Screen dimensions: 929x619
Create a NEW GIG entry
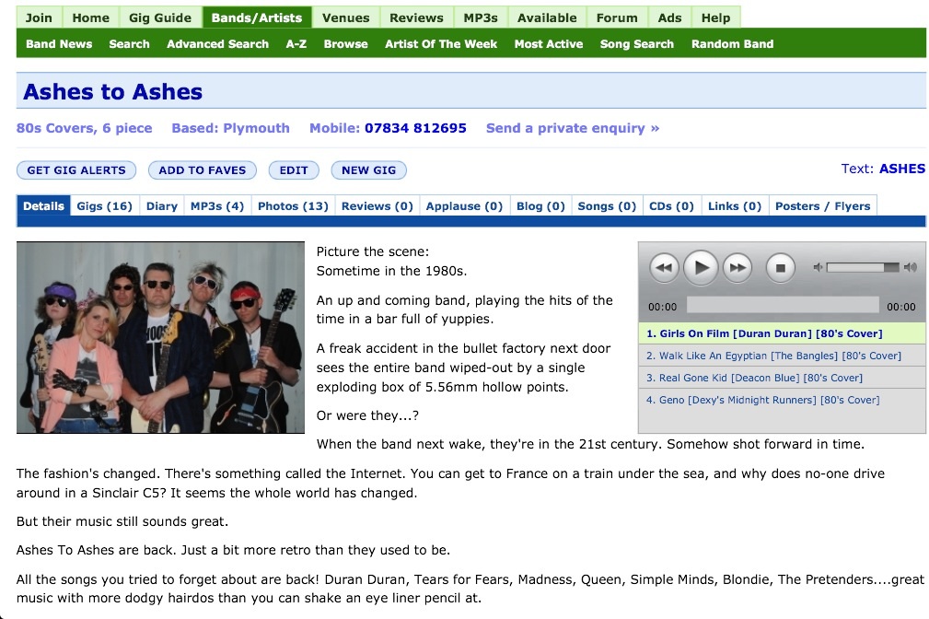[x=368, y=170]
